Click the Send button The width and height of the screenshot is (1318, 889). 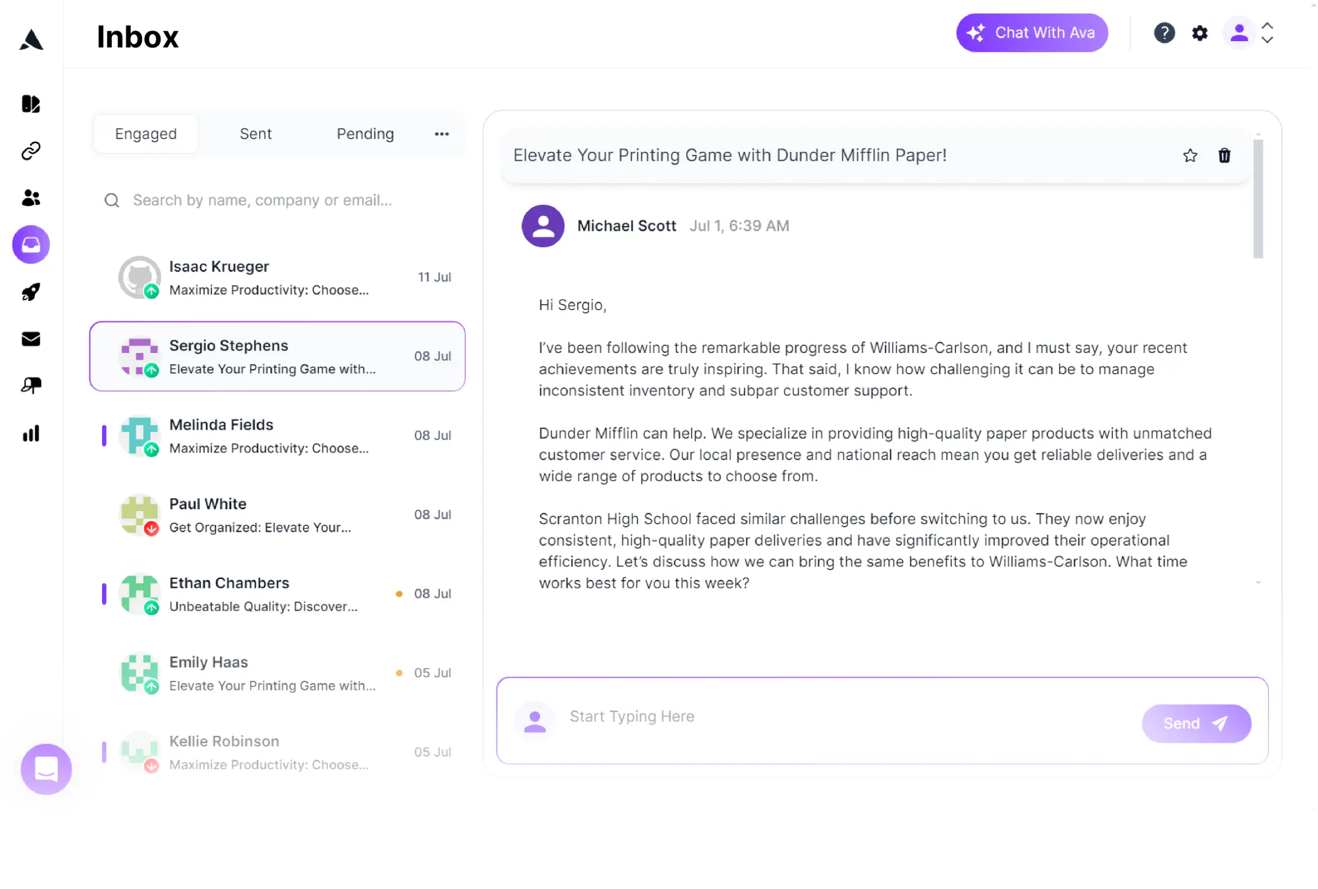[1196, 723]
